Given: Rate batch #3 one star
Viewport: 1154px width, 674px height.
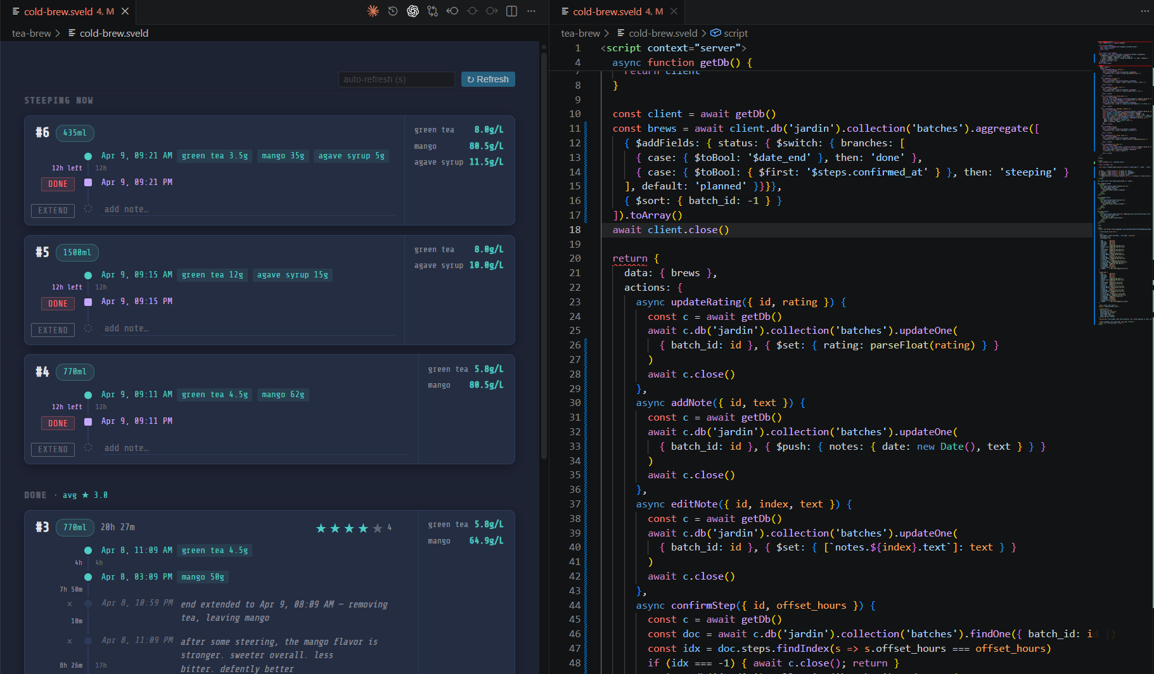Looking at the screenshot, I should [321, 528].
